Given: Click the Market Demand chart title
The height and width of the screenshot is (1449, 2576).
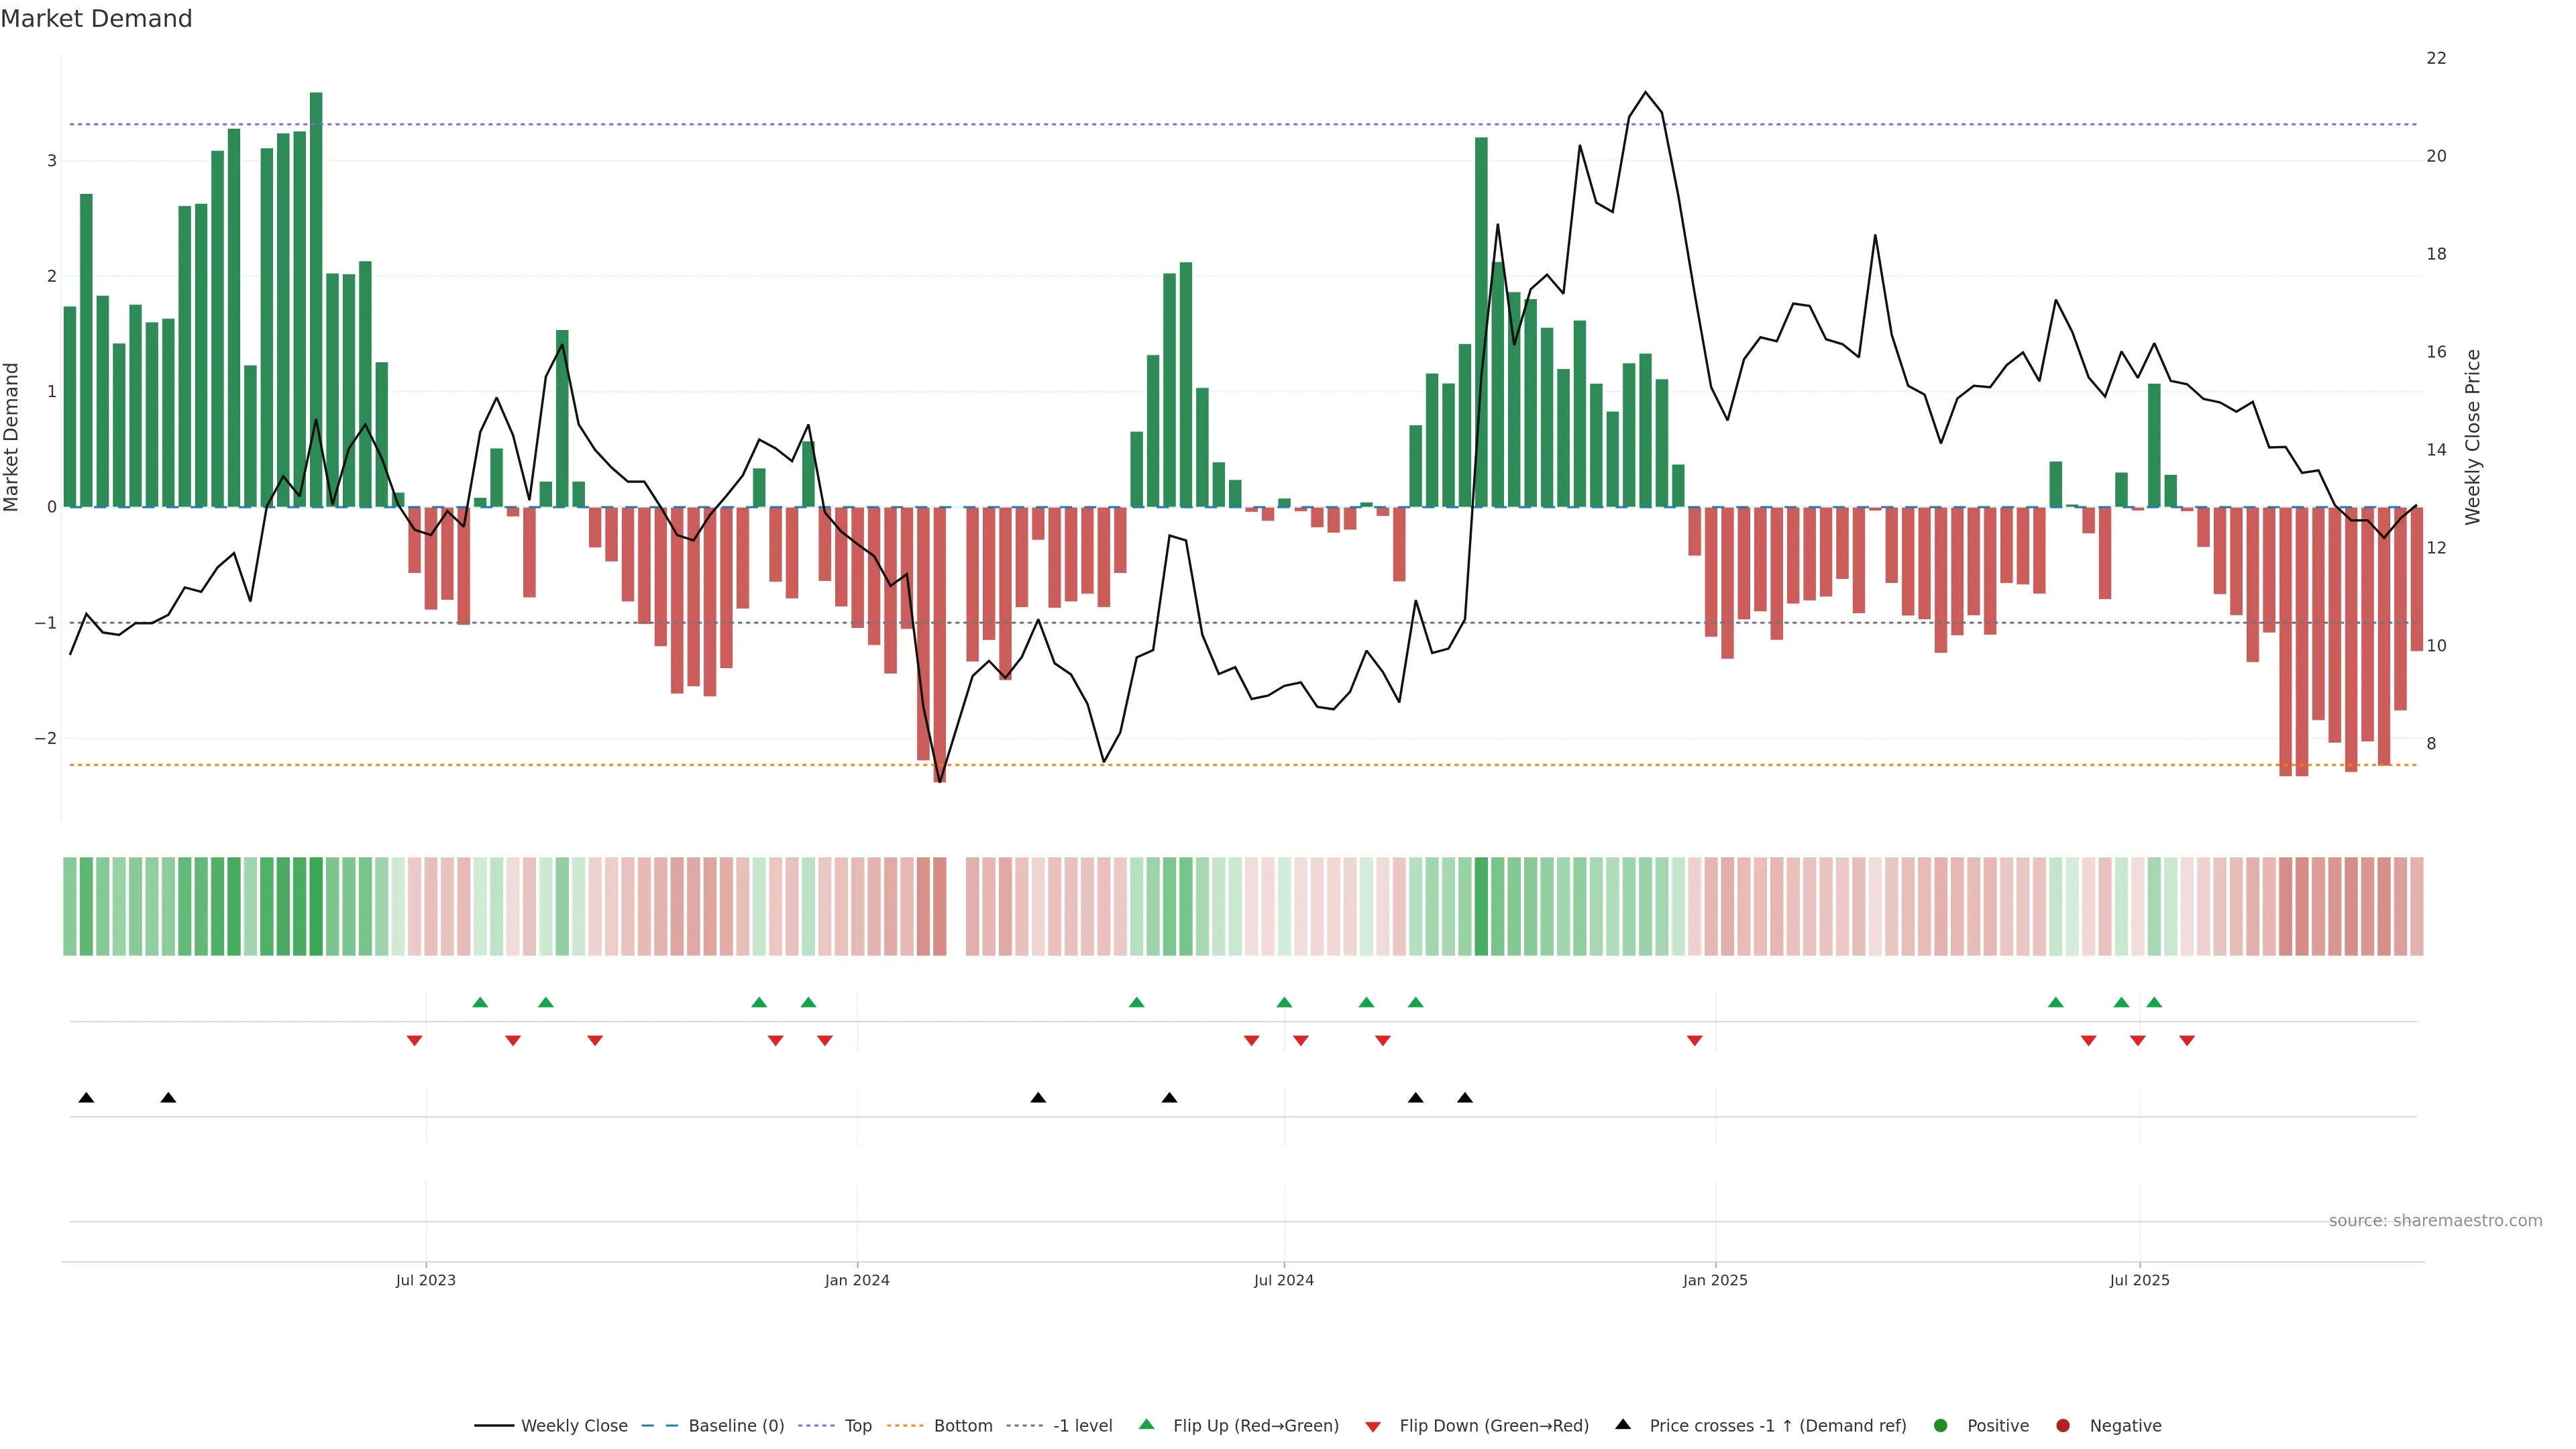Looking at the screenshot, I should point(96,19).
